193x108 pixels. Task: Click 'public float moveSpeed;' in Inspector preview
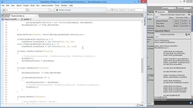coord(173,51)
